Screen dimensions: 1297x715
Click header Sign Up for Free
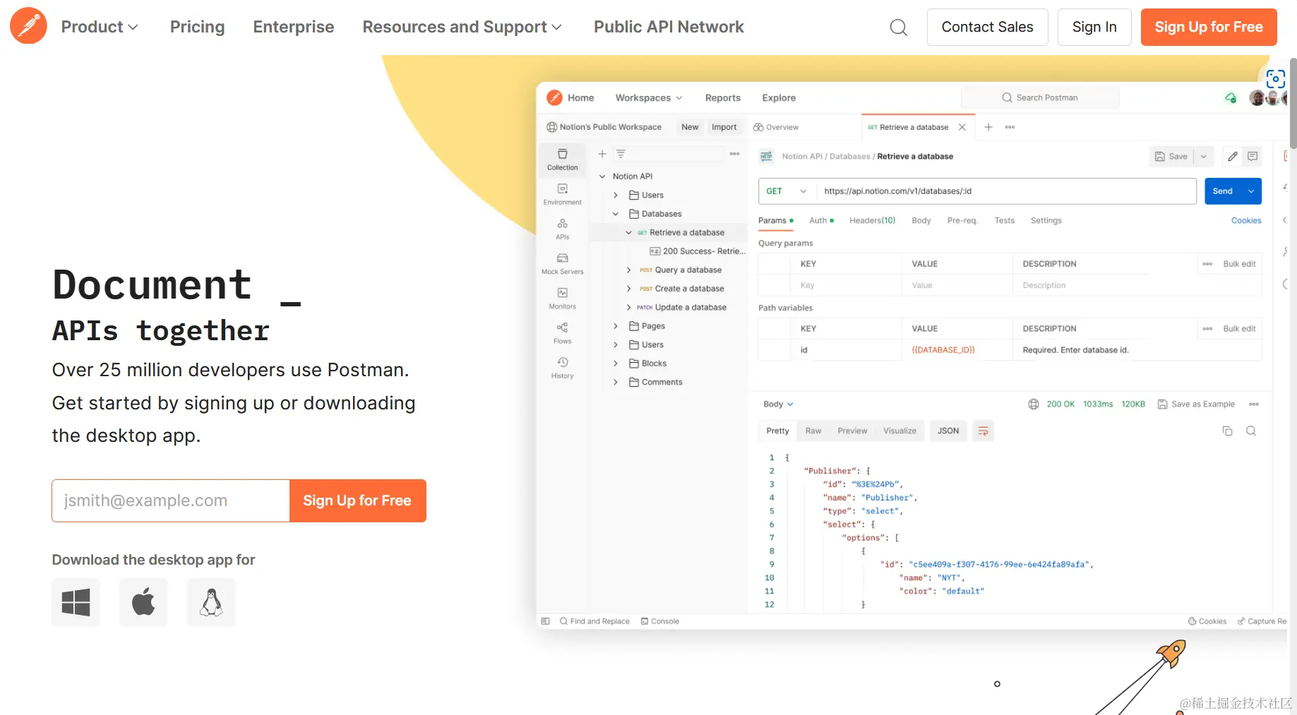point(1209,27)
